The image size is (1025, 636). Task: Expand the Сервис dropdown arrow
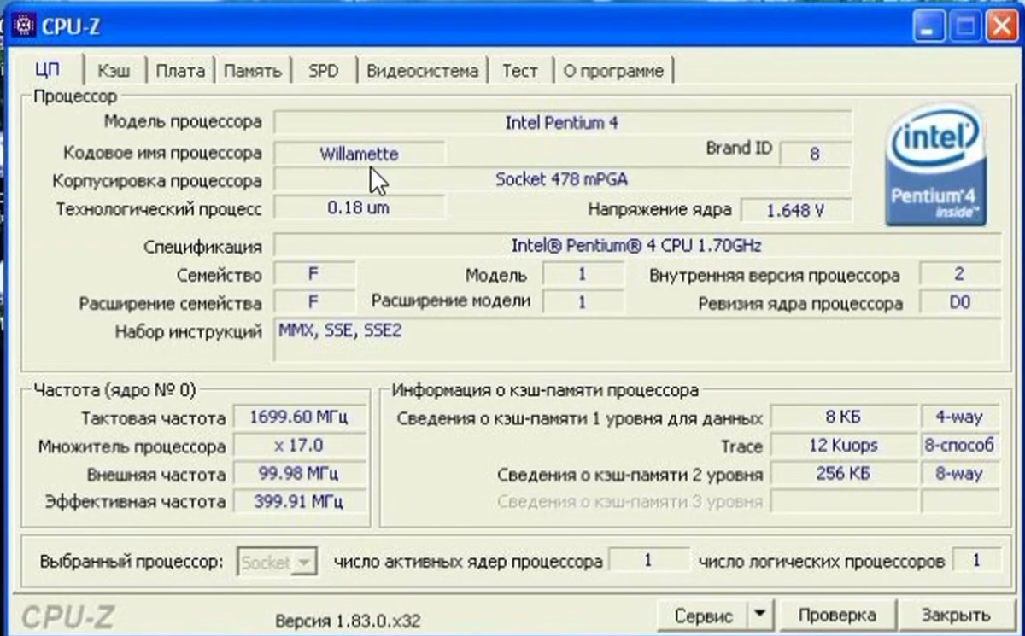pyautogui.click(x=760, y=616)
